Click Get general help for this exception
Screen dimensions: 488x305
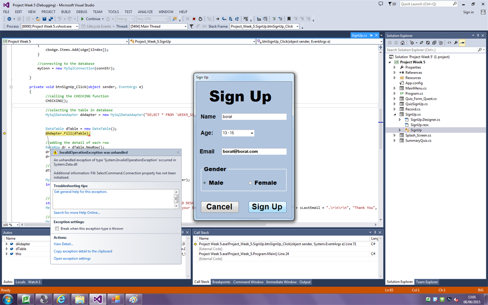click(x=81, y=192)
